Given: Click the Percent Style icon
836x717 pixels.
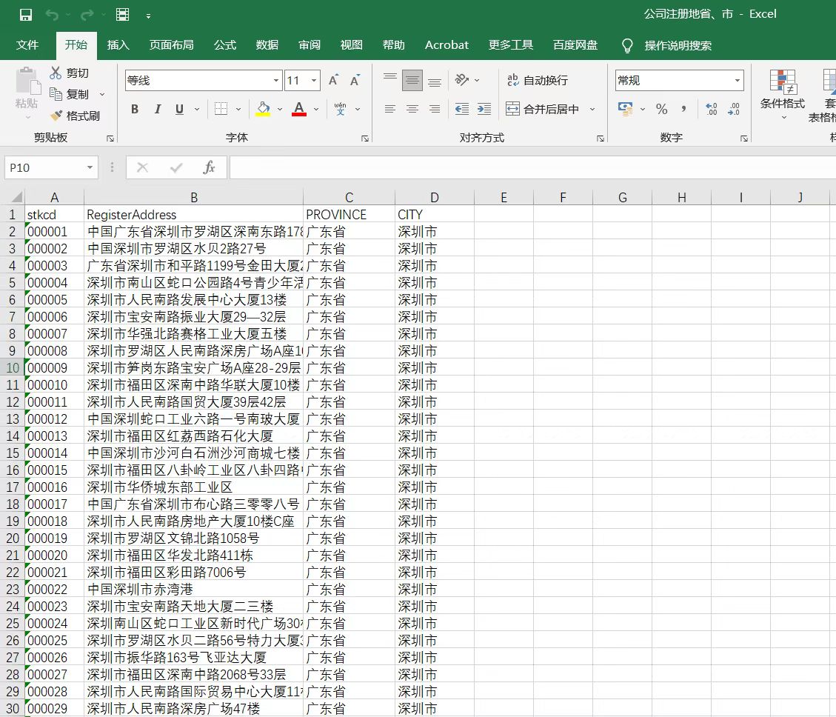Looking at the screenshot, I should pyautogui.click(x=661, y=109).
